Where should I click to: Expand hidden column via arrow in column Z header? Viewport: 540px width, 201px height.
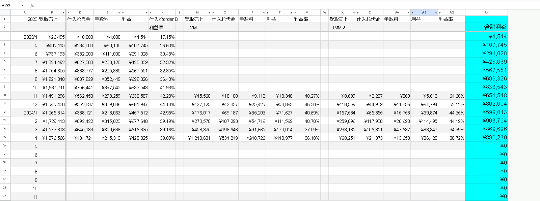point(358,12)
